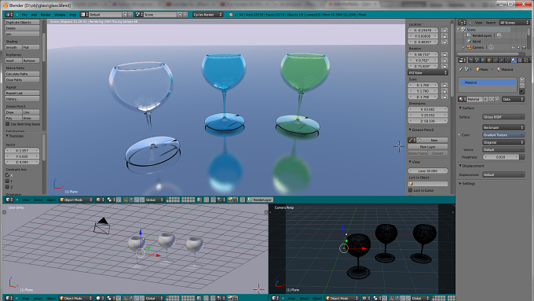Open the Beckmann distribution dropdown
Screen dimensions: 534x301
tap(503, 127)
